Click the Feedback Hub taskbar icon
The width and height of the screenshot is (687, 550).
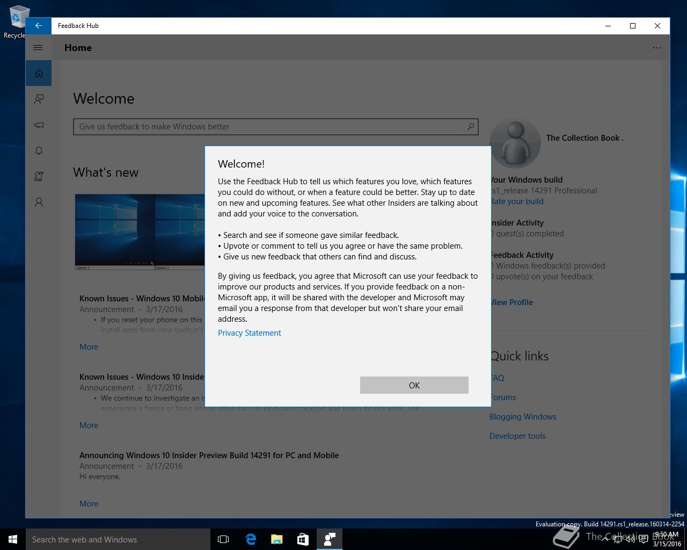(x=330, y=539)
